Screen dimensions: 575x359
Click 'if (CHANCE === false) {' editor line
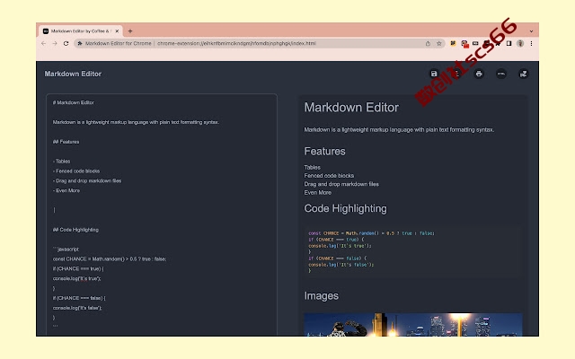coord(79,298)
